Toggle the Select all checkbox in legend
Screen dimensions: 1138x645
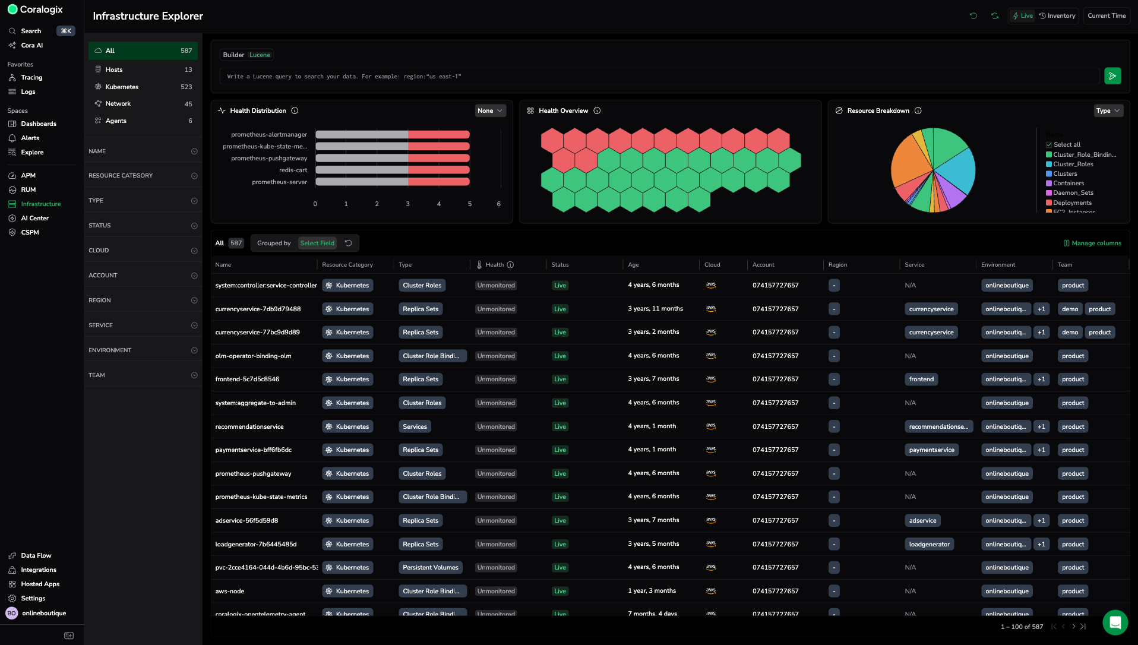coord(1049,145)
